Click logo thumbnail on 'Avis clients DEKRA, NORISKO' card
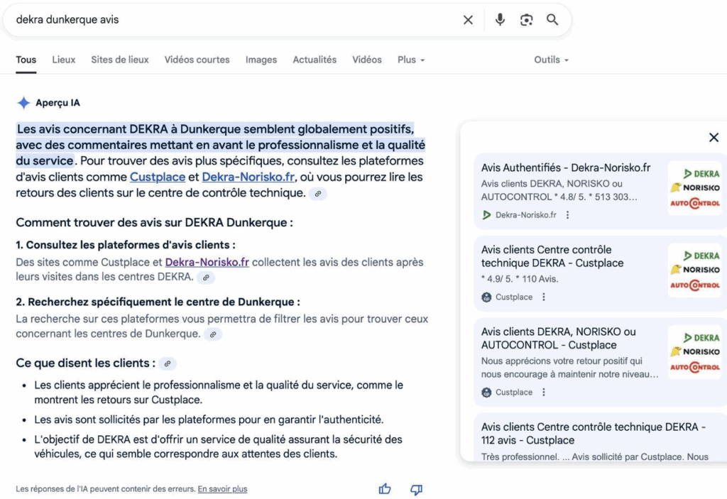This screenshot has width=727, height=499. point(694,352)
